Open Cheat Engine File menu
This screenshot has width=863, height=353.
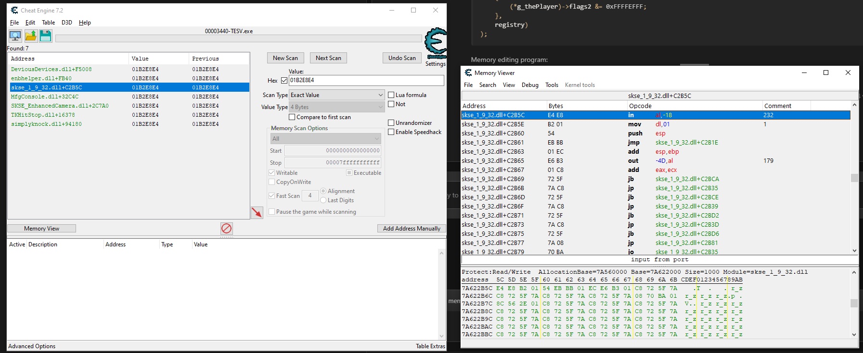coord(14,23)
